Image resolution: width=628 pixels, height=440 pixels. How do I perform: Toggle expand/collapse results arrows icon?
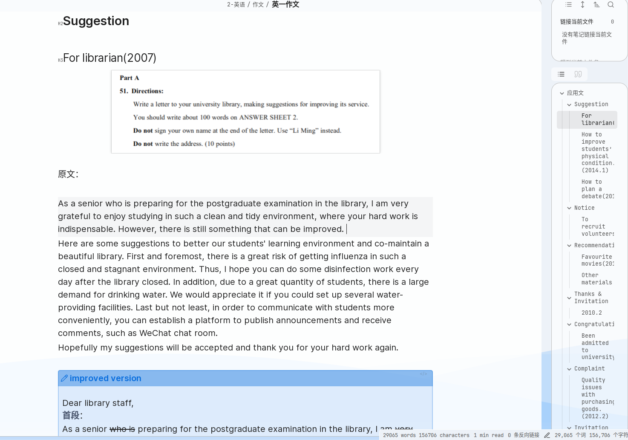pyautogui.click(x=582, y=5)
